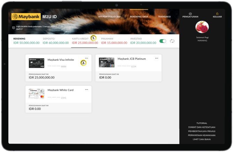Open the Syarat dan Ketentuan link
The image size is (233, 152).
[x=202, y=127]
